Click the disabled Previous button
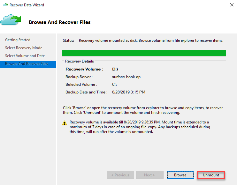Viewport: 237px width, 185px height. pyautogui.click(x=120, y=175)
